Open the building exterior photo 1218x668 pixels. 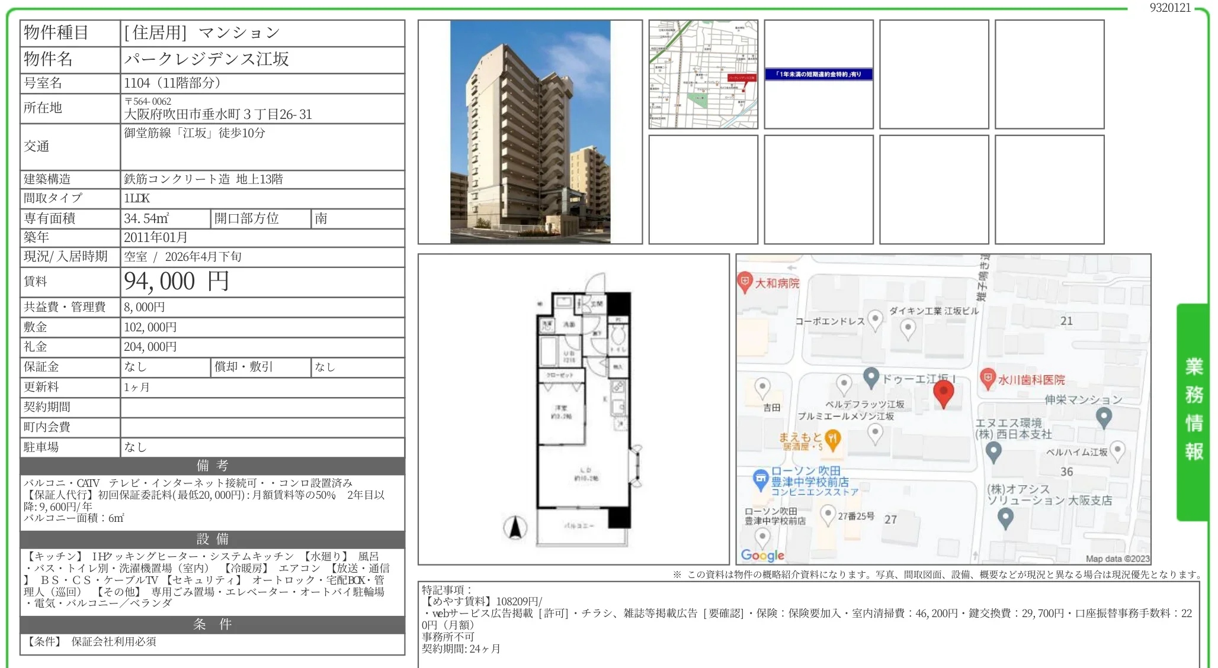pyautogui.click(x=530, y=132)
